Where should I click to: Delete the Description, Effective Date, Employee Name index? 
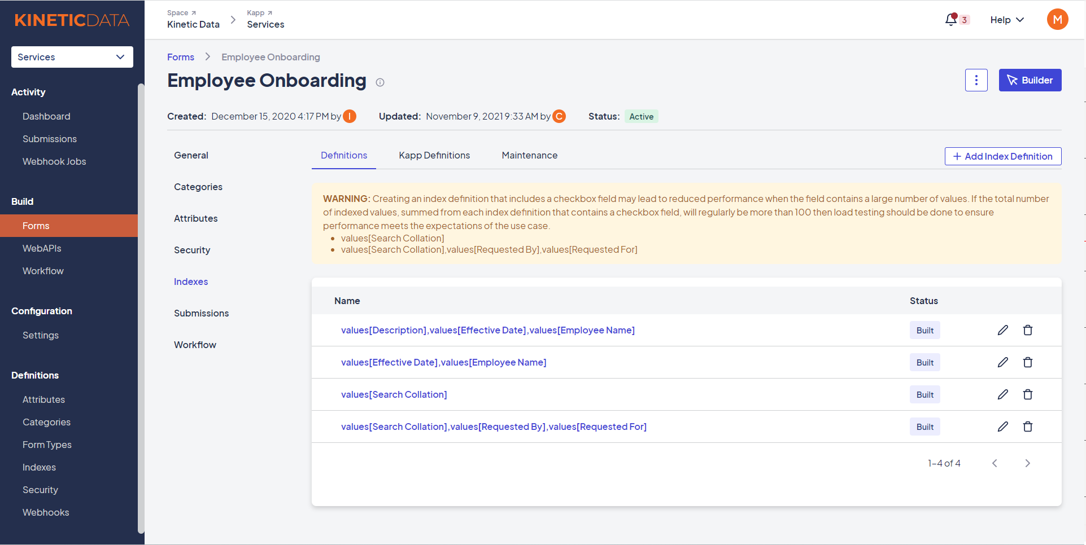coord(1028,330)
